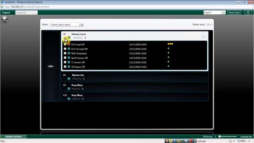Click the MARINO GIORGIO user label

13,137
